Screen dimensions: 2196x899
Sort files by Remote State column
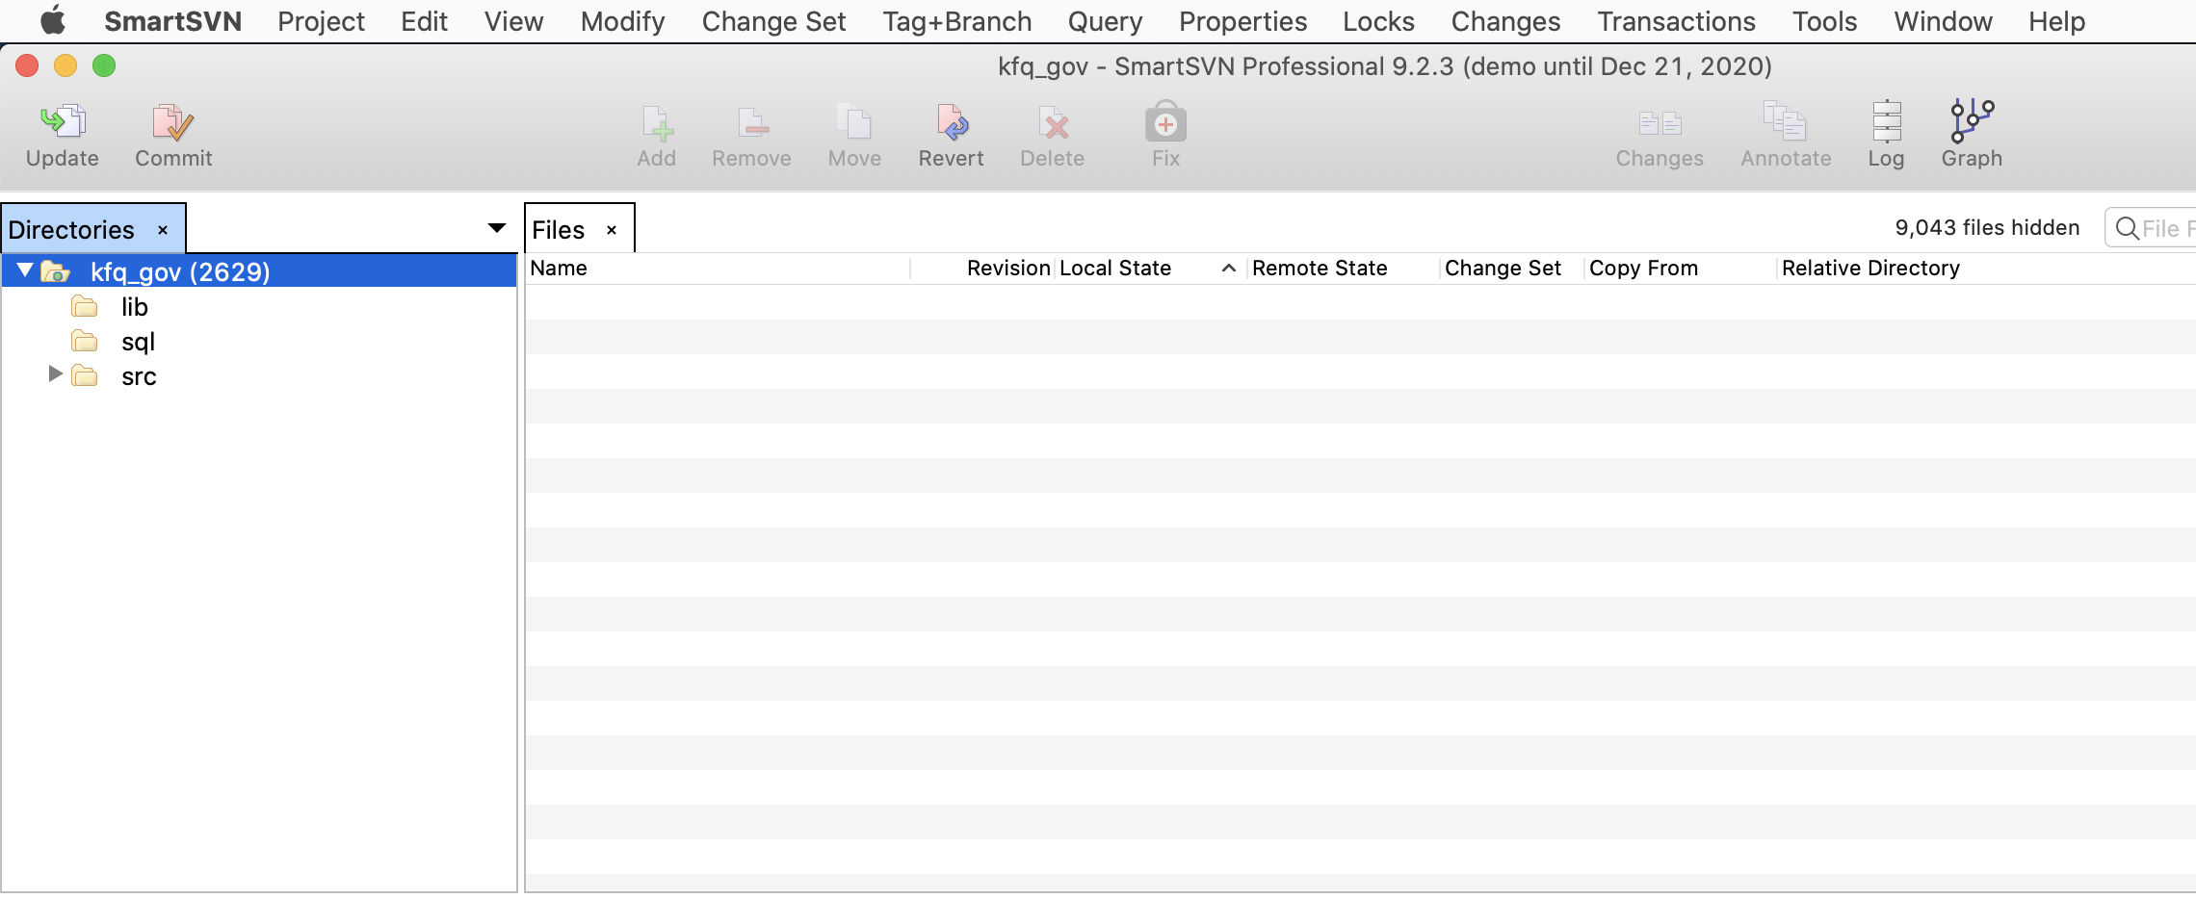[x=1343, y=269]
